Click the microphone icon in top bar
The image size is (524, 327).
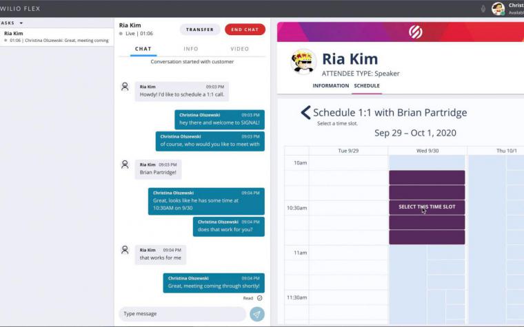483,9
